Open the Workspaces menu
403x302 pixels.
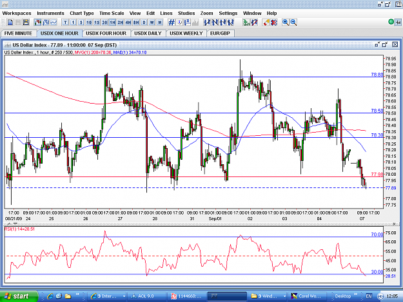click(17, 13)
